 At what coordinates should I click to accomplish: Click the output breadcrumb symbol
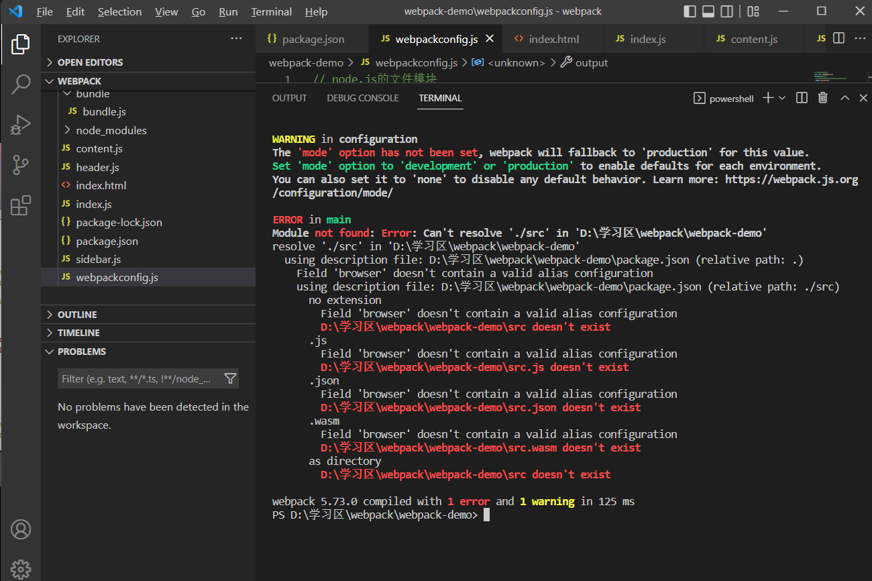pos(592,62)
